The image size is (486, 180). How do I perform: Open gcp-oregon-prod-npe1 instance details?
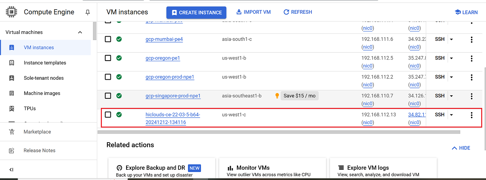click(x=170, y=77)
